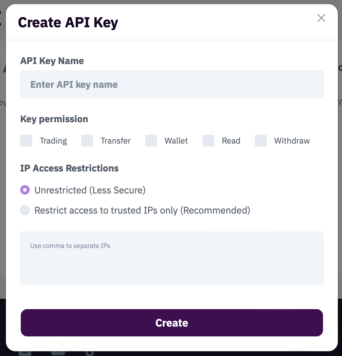Toggle the Read permission checkbox
Screen dimensions: 342x356
point(208,141)
